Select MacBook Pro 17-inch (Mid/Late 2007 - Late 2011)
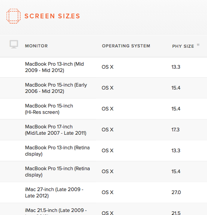Viewport: 207px width, 215px height. [x=56, y=130]
